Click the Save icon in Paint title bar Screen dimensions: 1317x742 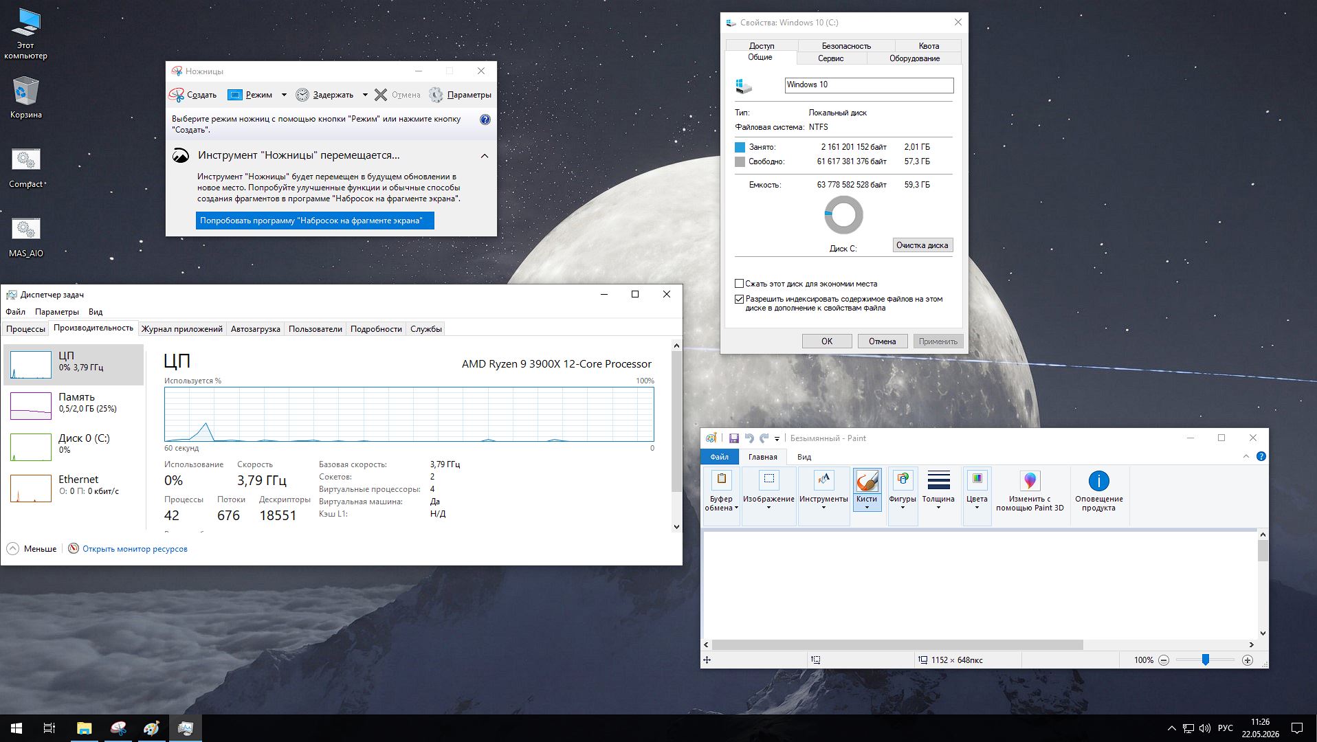pos(733,438)
